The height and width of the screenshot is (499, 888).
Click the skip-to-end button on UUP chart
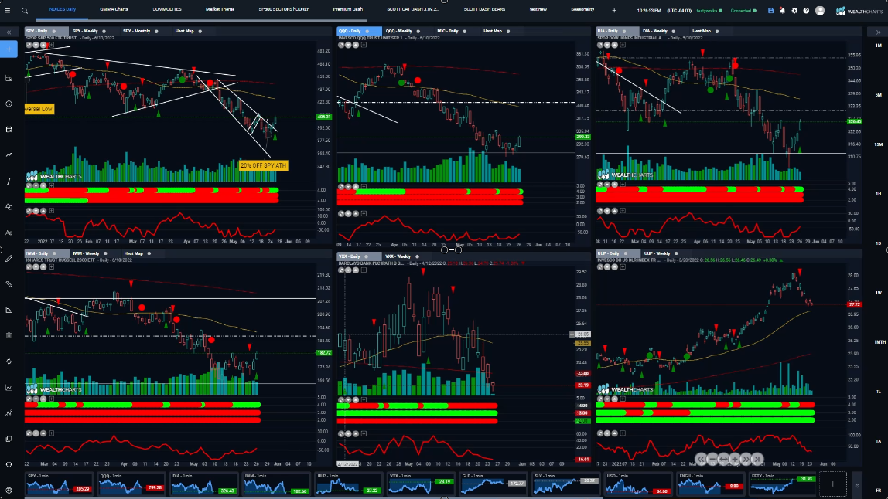pyautogui.click(x=757, y=460)
